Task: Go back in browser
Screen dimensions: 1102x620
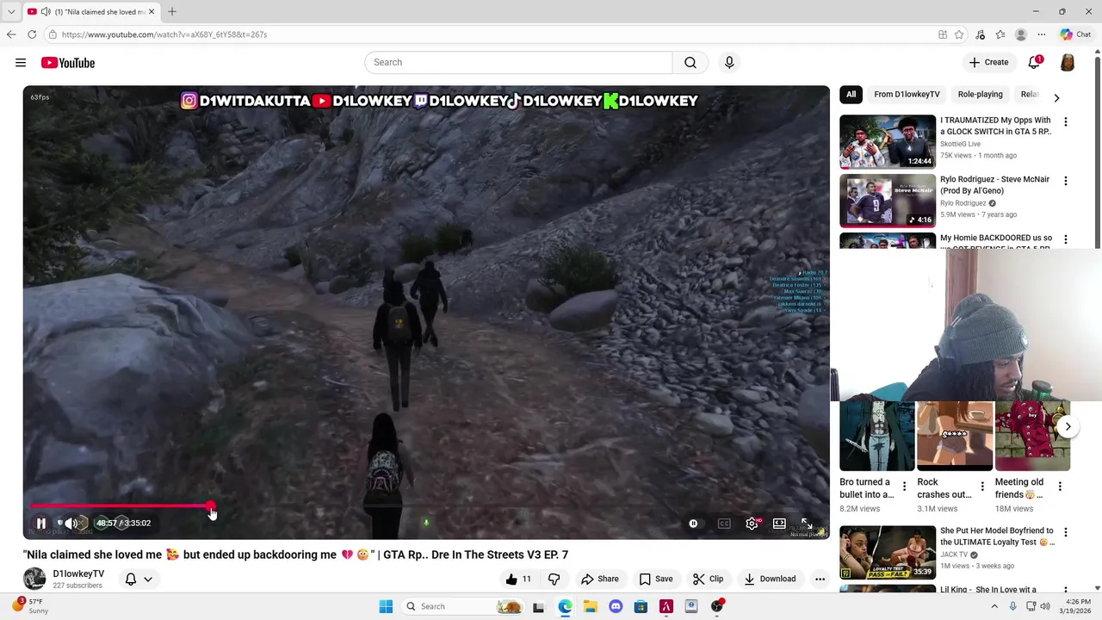Action: [x=11, y=34]
